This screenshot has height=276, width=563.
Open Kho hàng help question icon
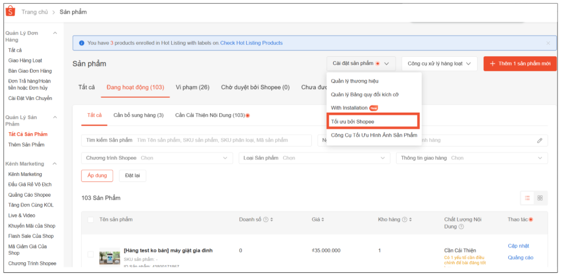404,220
